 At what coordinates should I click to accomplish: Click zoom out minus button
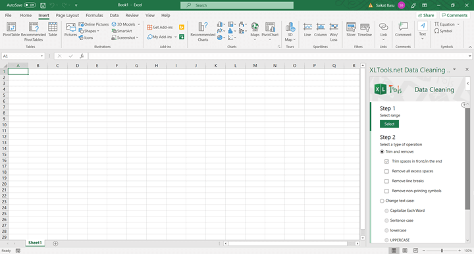click(x=424, y=250)
